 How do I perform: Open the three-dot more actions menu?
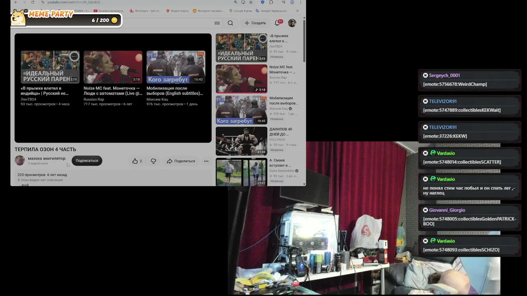[206, 161]
